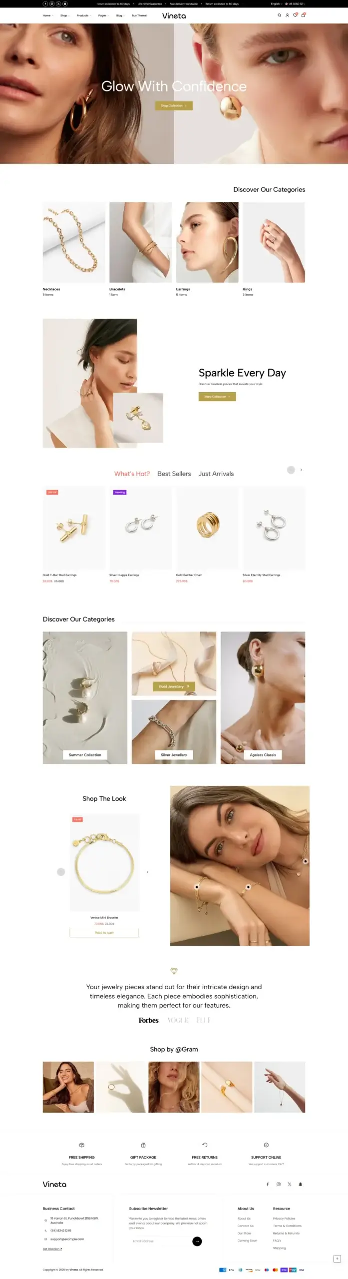Visit Facebook icon in top bar
Viewport: 348px width, 1279px height.
tap(45, 3)
